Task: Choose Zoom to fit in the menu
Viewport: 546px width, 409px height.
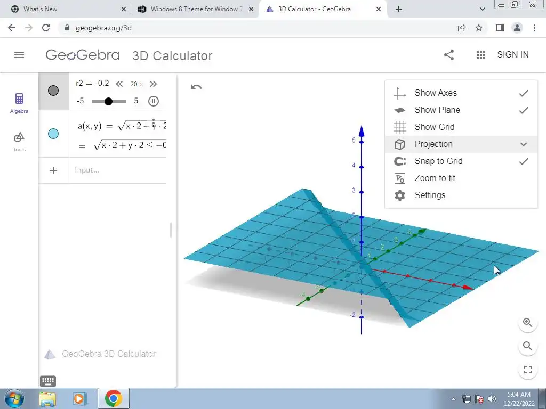Action: 461,178
